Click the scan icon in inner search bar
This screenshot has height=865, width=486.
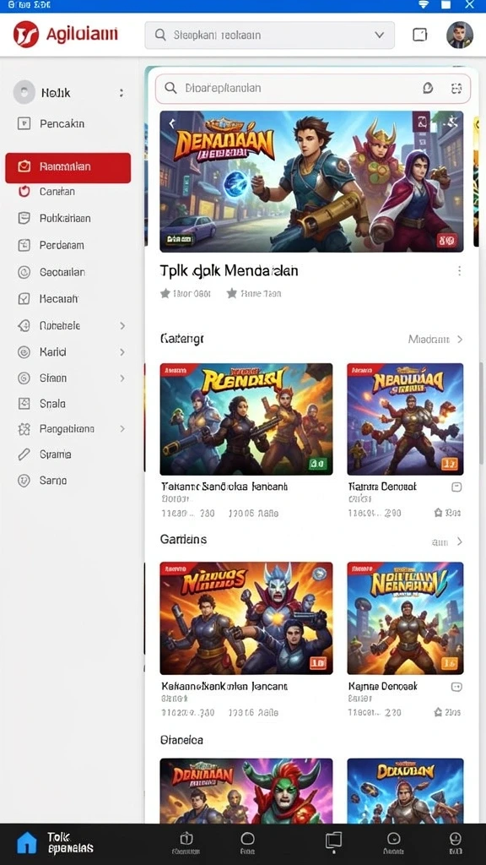pos(456,88)
